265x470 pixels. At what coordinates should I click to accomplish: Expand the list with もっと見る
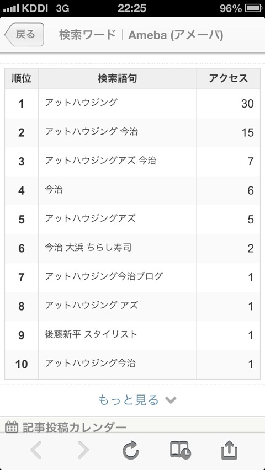point(128,400)
